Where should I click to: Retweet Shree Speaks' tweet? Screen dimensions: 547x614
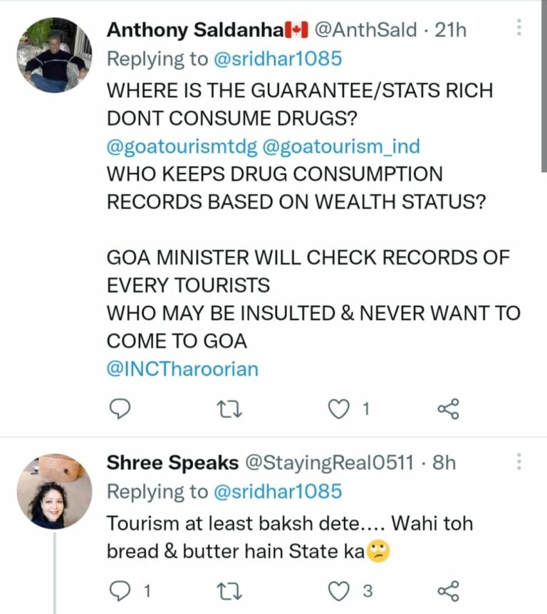(x=231, y=590)
